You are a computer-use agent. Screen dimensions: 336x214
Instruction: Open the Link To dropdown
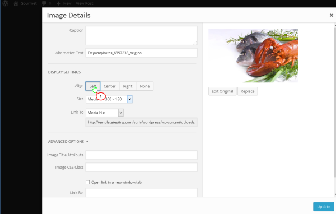(x=105, y=113)
